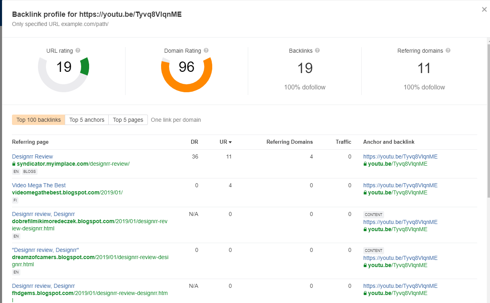Screen dimensions: 490x303
Task: Click CONTENT tag in dreamzofcamers row
Action: [374, 250]
